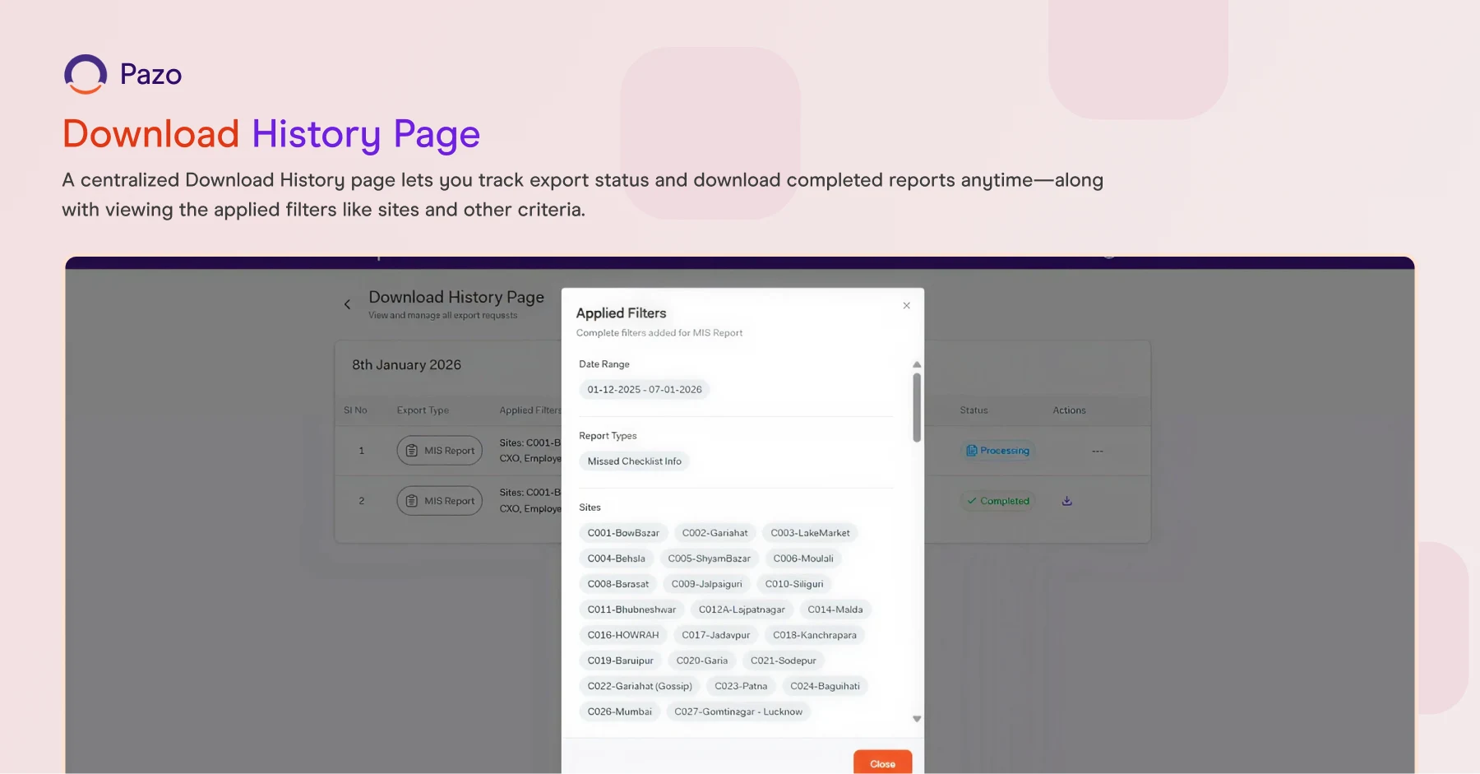Click the C012A-Lajpatnagar site chip
The width and height of the screenshot is (1480, 774).
coord(742,609)
